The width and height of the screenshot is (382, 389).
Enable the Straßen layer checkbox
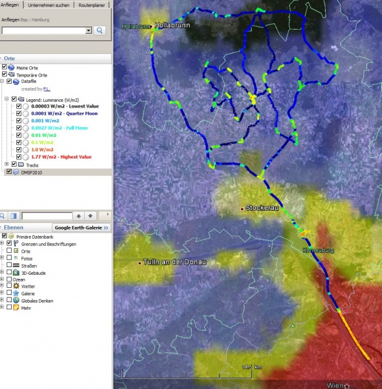click(x=9, y=265)
